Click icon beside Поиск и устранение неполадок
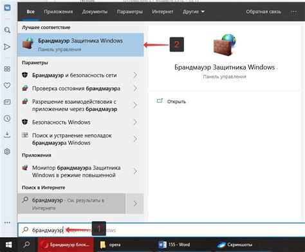The image size is (305, 252). 25,135
